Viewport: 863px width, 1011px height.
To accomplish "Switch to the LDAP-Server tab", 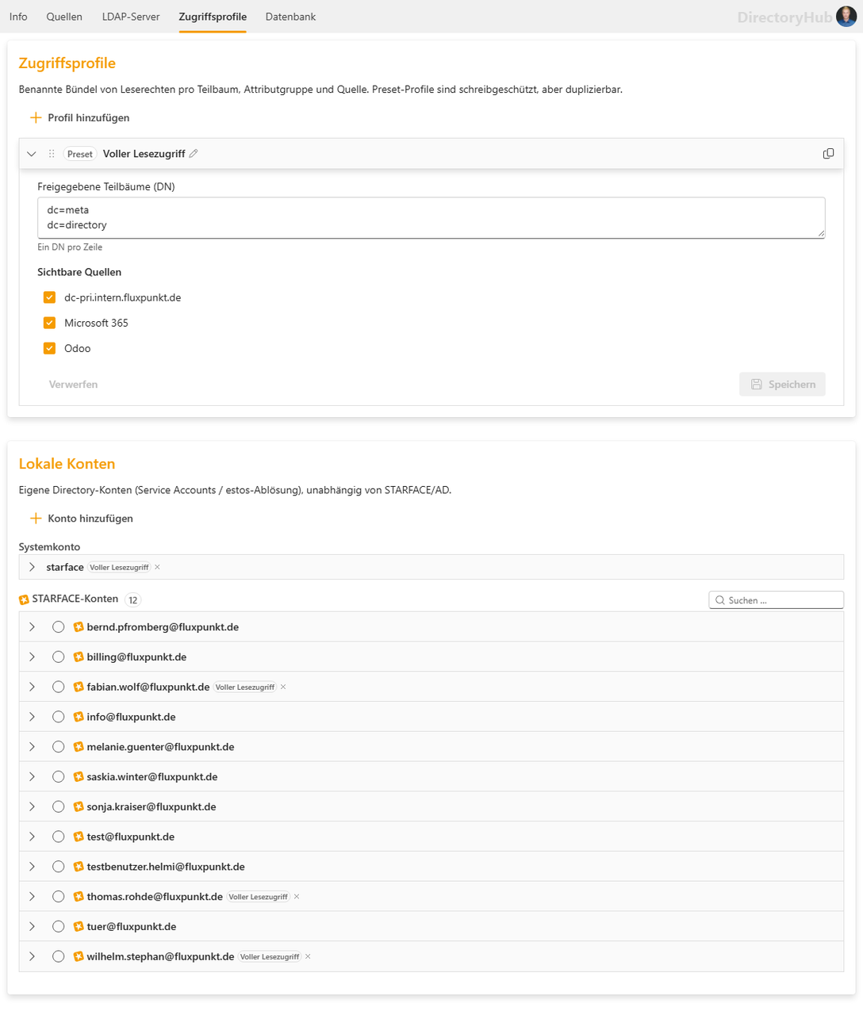I will tap(131, 17).
